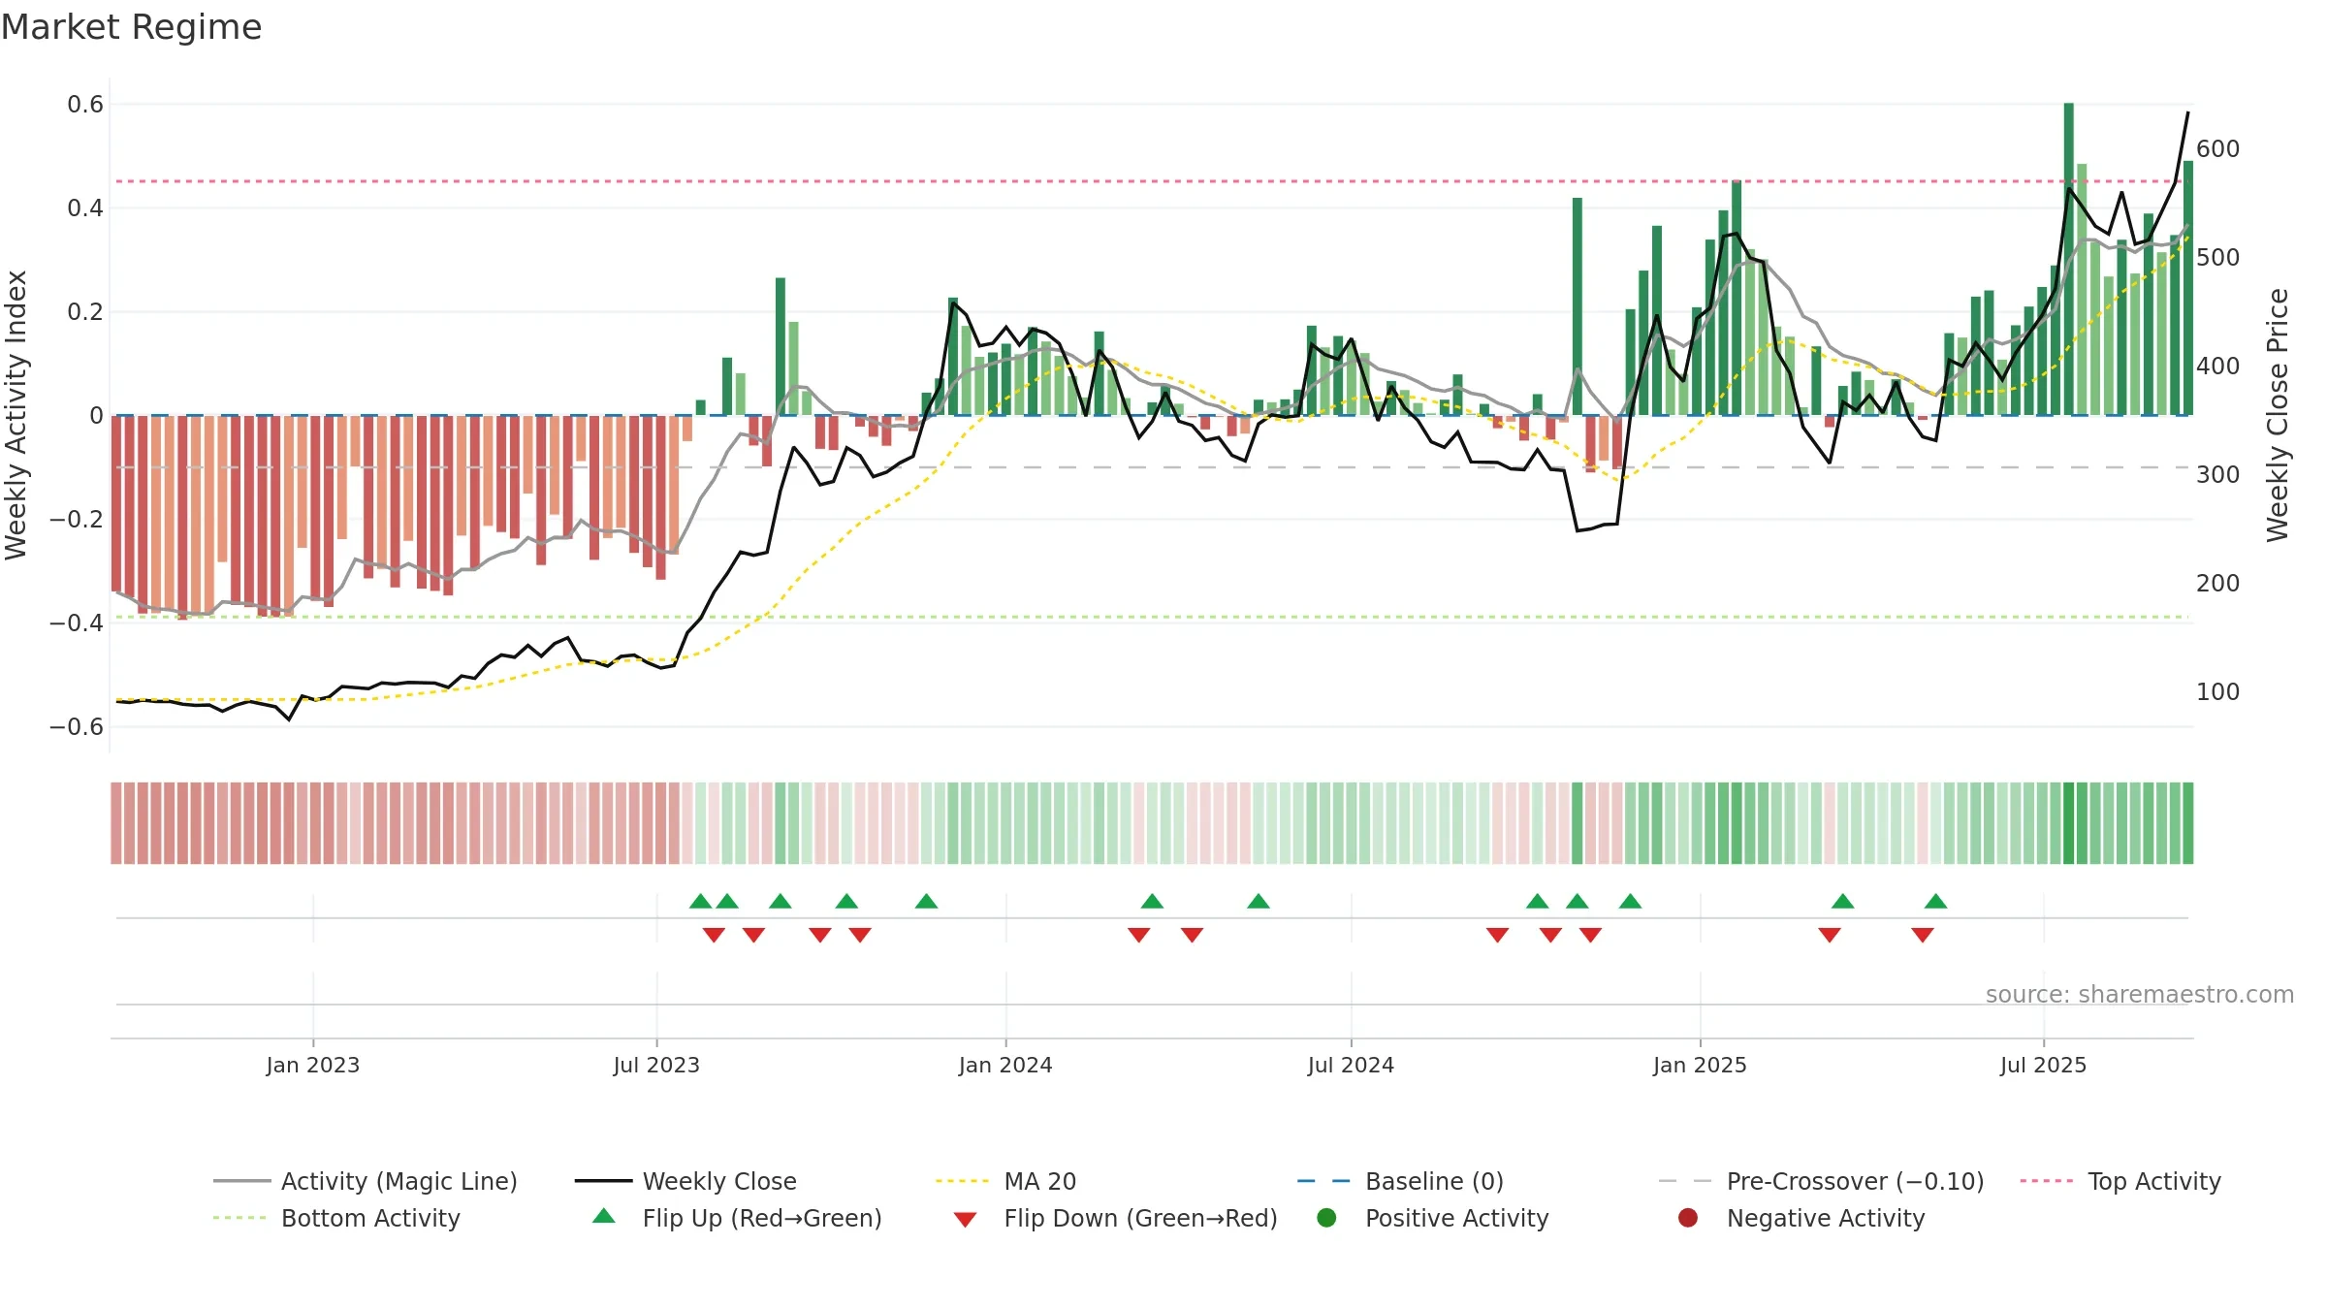Toggle the MA 20 legend entry
Viewport: 2327px width, 1309px height.
1005,1181
